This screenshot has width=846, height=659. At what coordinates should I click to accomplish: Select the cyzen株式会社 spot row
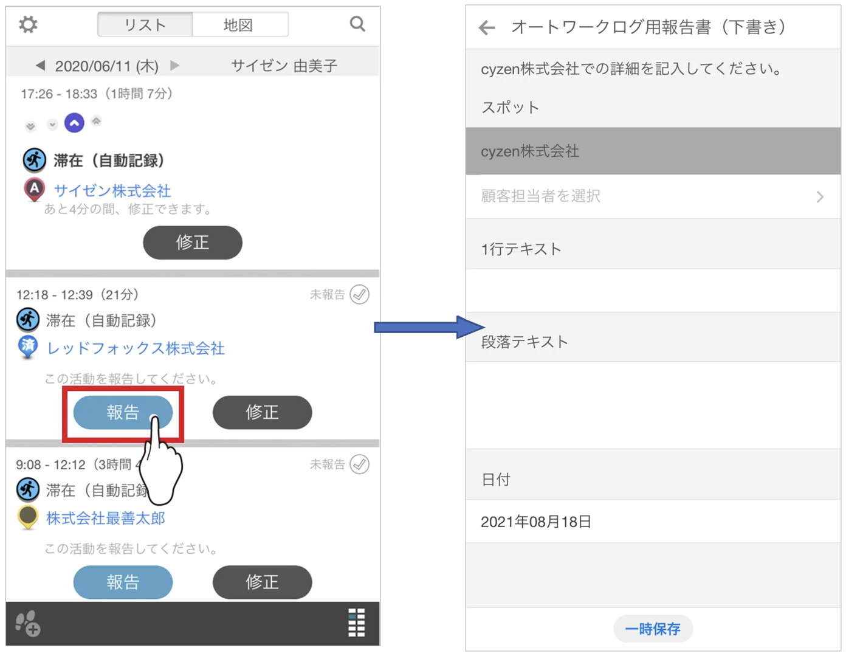pos(653,151)
